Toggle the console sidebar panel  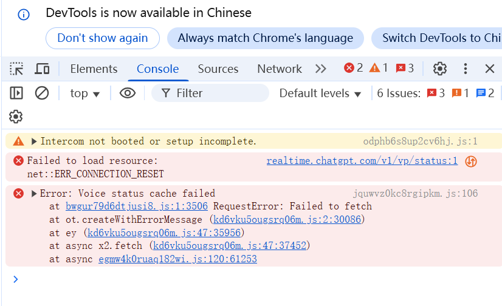pos(16,93)
